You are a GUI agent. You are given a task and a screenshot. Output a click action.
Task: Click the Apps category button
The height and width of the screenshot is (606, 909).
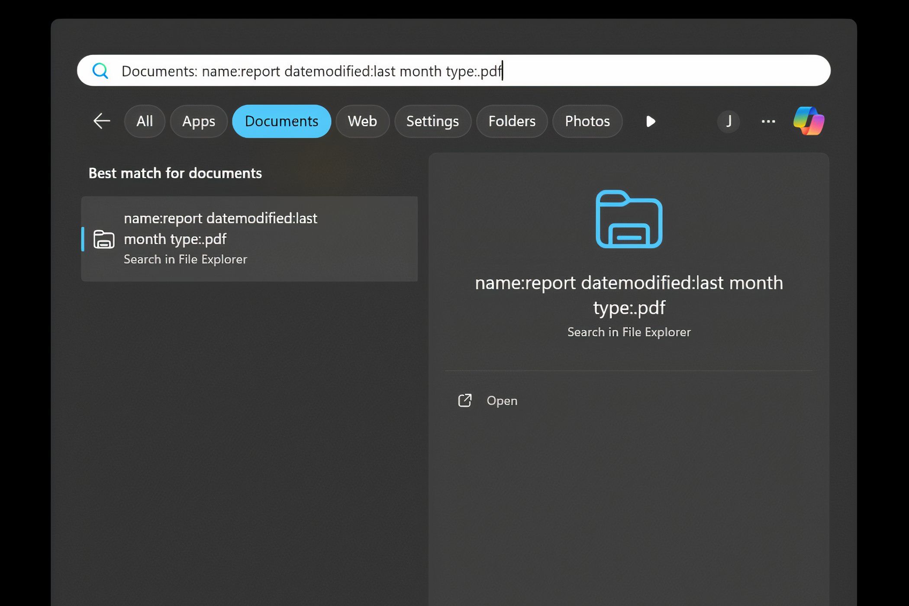coord(198,121)
